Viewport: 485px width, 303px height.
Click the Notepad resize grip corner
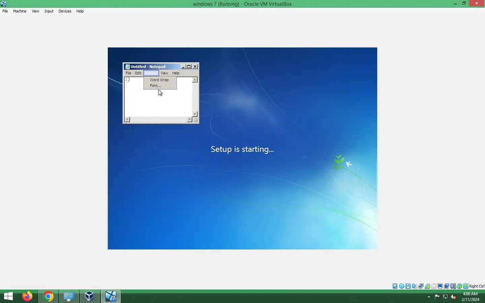[195, 120]
